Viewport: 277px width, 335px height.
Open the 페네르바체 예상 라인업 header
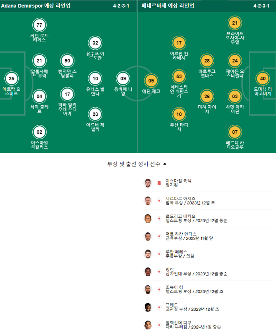point(168,6)
